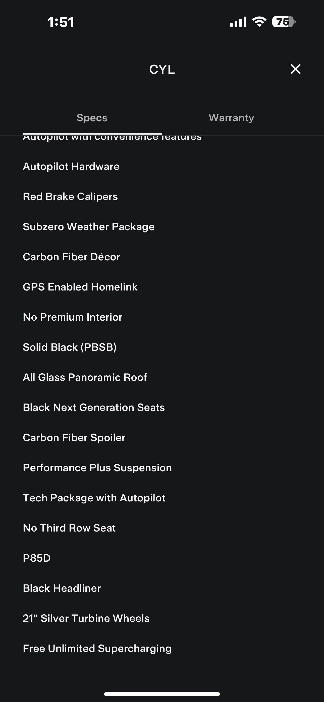
Task: Select the Specs tab
Action: 92,118
